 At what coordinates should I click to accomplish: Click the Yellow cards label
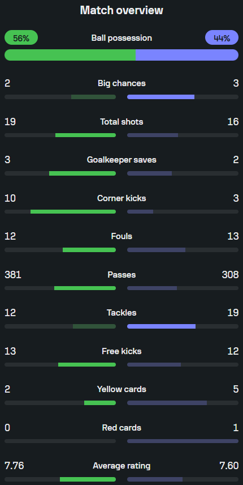(x=121, y=389)
